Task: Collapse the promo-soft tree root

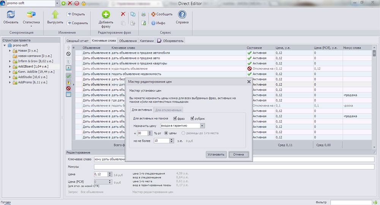Action: point(5,45)
